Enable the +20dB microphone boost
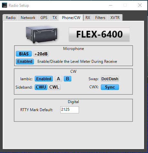 point(41,54)
